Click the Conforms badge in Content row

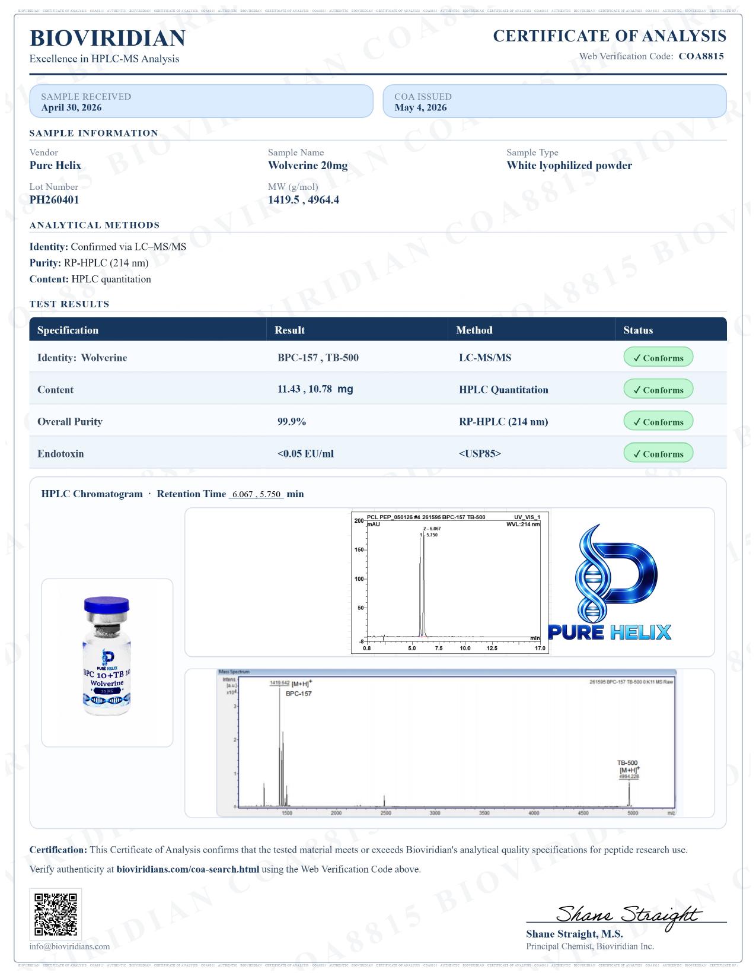click(x=658, y=390)
